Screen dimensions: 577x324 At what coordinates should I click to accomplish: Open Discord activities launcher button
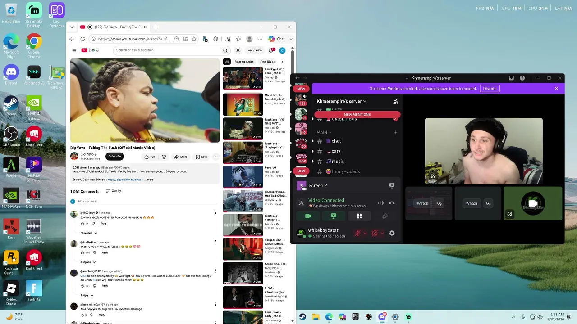pyautogui.click(x=359, y=216)
